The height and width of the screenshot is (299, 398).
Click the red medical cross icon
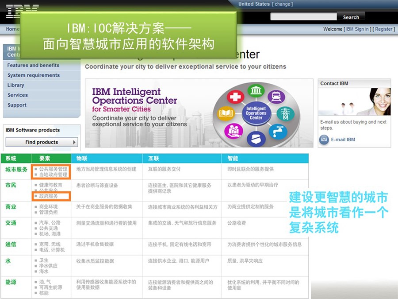(235, 97)
